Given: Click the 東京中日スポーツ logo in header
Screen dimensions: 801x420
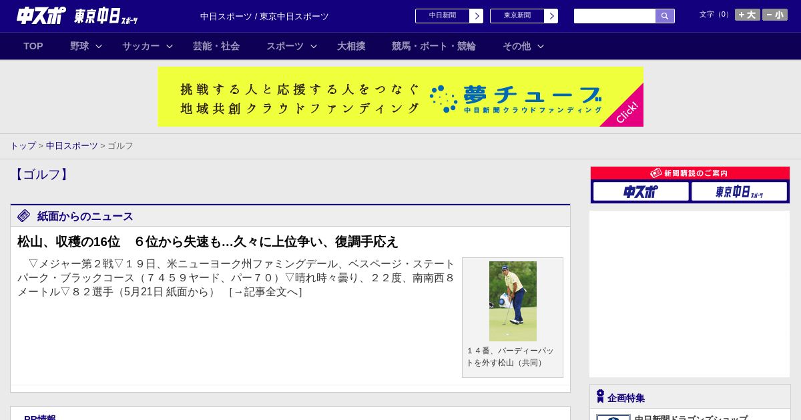Looking at the screenshot, I should [106, 16].
